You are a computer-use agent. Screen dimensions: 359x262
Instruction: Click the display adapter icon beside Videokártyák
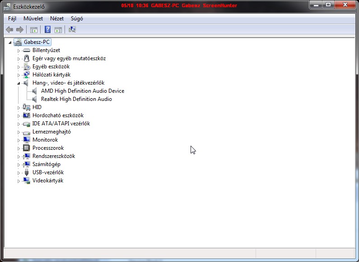(27, 181)
